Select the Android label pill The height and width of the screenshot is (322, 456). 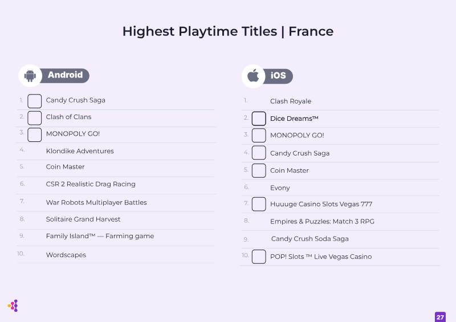pos(65,75)
